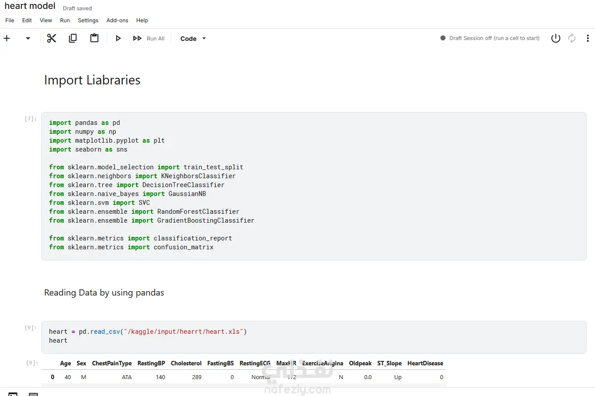Run the current cell with the play icon
The height and width of the screenshot is (396, 595).
(118, 39)
